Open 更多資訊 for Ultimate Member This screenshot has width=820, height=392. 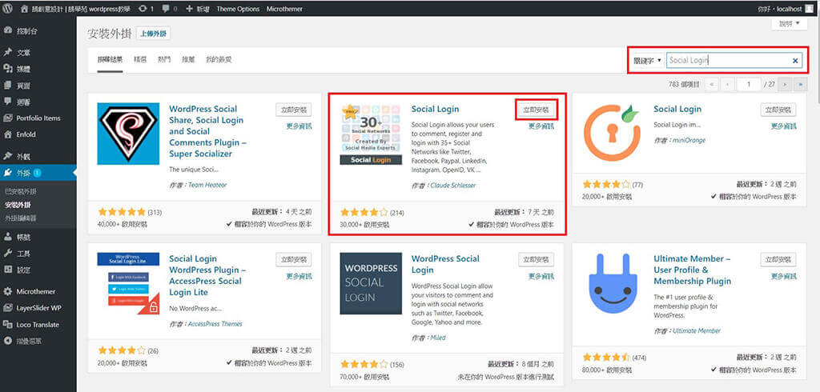783,276
